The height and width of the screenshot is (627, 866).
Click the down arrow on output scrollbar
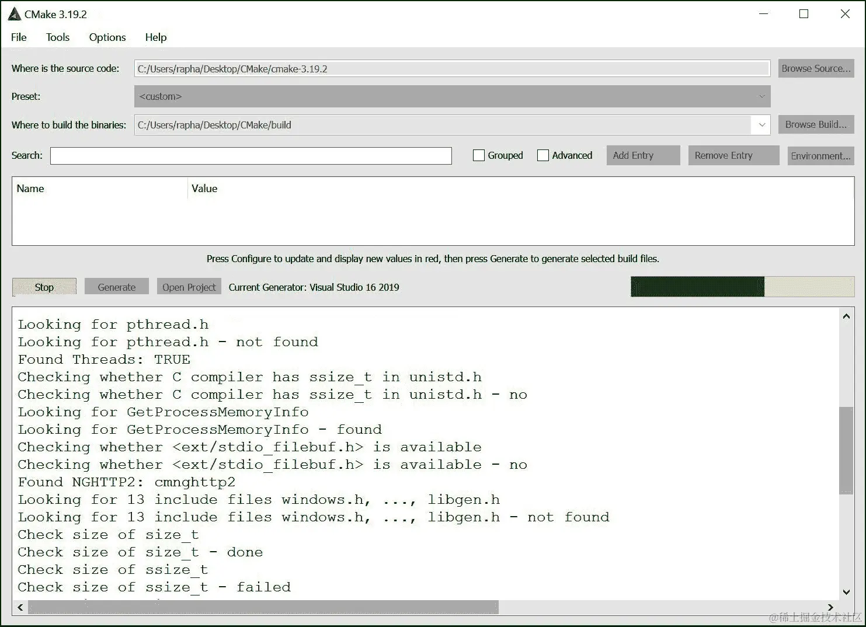[846, 593]
